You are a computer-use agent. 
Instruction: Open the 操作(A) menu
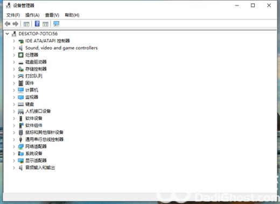pos(32,15)
